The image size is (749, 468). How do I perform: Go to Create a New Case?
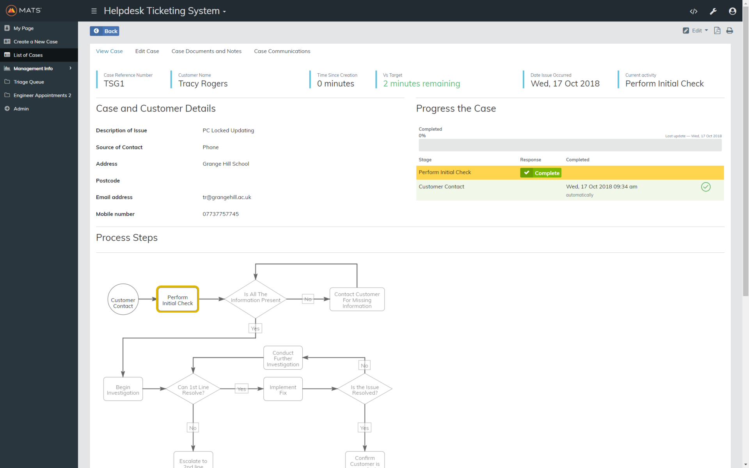pos(35,42)
